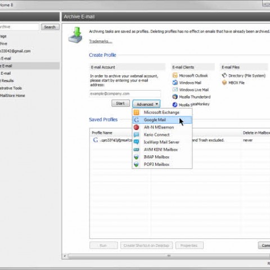
Task: Select the saved Gmail profile row name
Action: (x=116, y=140)
